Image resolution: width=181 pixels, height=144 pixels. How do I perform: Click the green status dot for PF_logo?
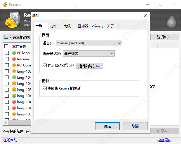[14, 53]
